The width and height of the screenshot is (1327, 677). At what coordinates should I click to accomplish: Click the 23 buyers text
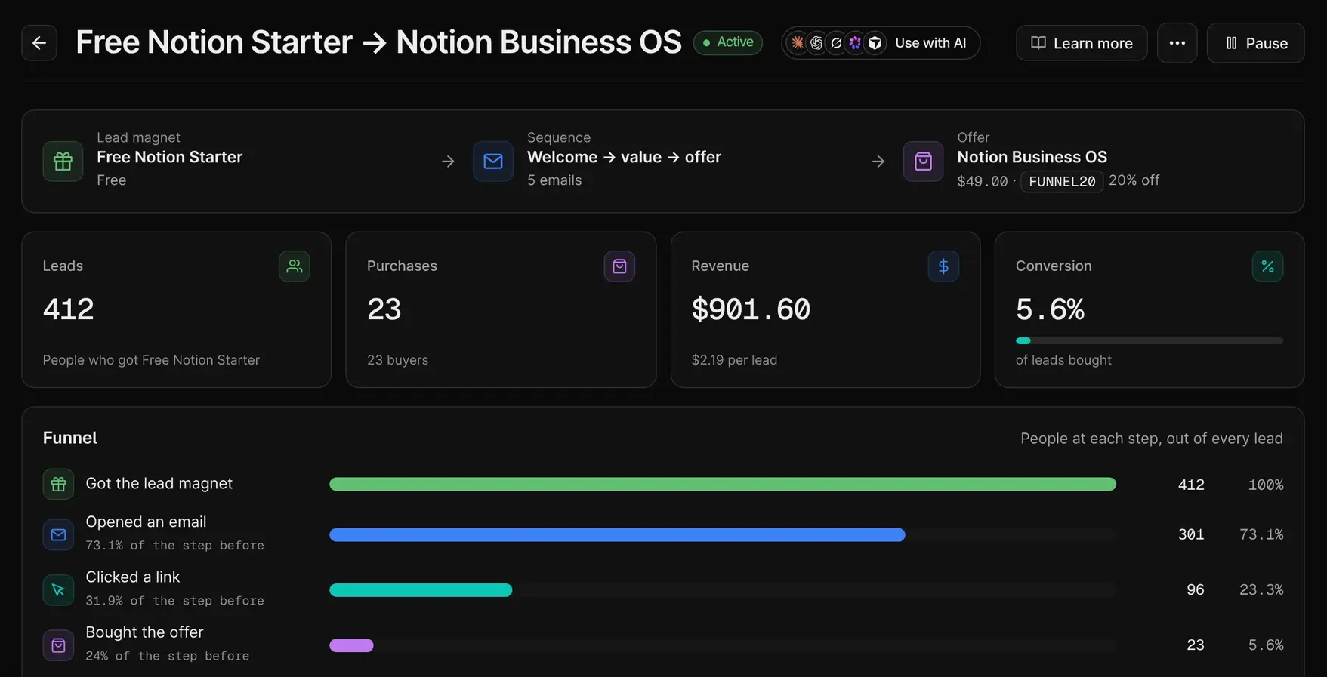[397, 360]
